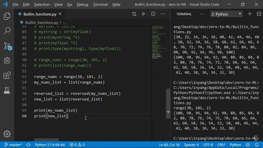Open the Extensions view icon
This screenshot has height=148, width=263.
7,75
